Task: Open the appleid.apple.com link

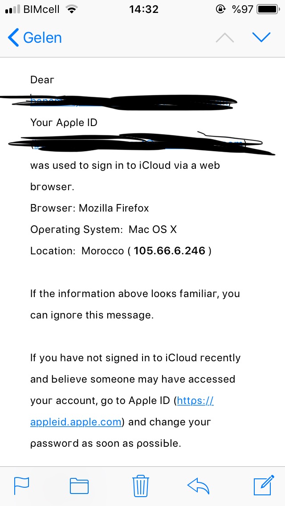Action: pos(76,422)
